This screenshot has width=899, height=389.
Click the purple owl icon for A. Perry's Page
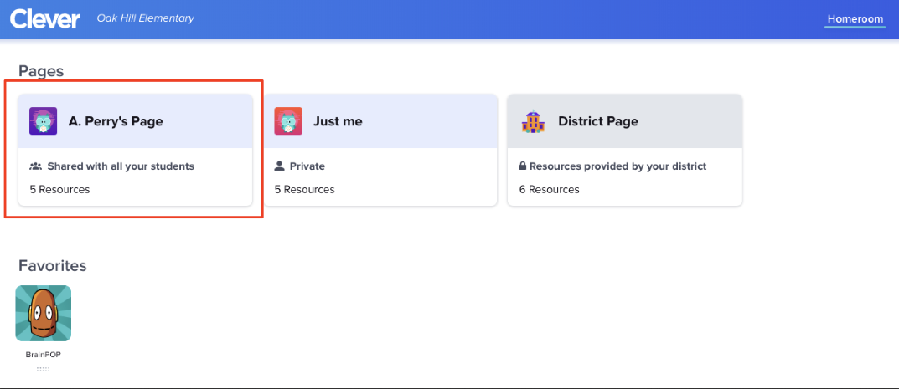click(43, 121)
